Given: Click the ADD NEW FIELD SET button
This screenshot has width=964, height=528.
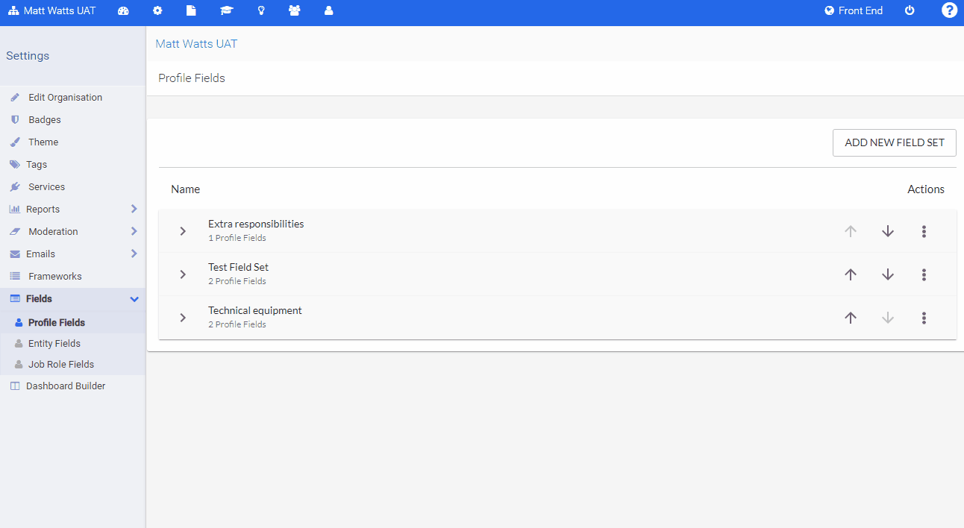Looking at the screenshot, I should tap(895, 142).
